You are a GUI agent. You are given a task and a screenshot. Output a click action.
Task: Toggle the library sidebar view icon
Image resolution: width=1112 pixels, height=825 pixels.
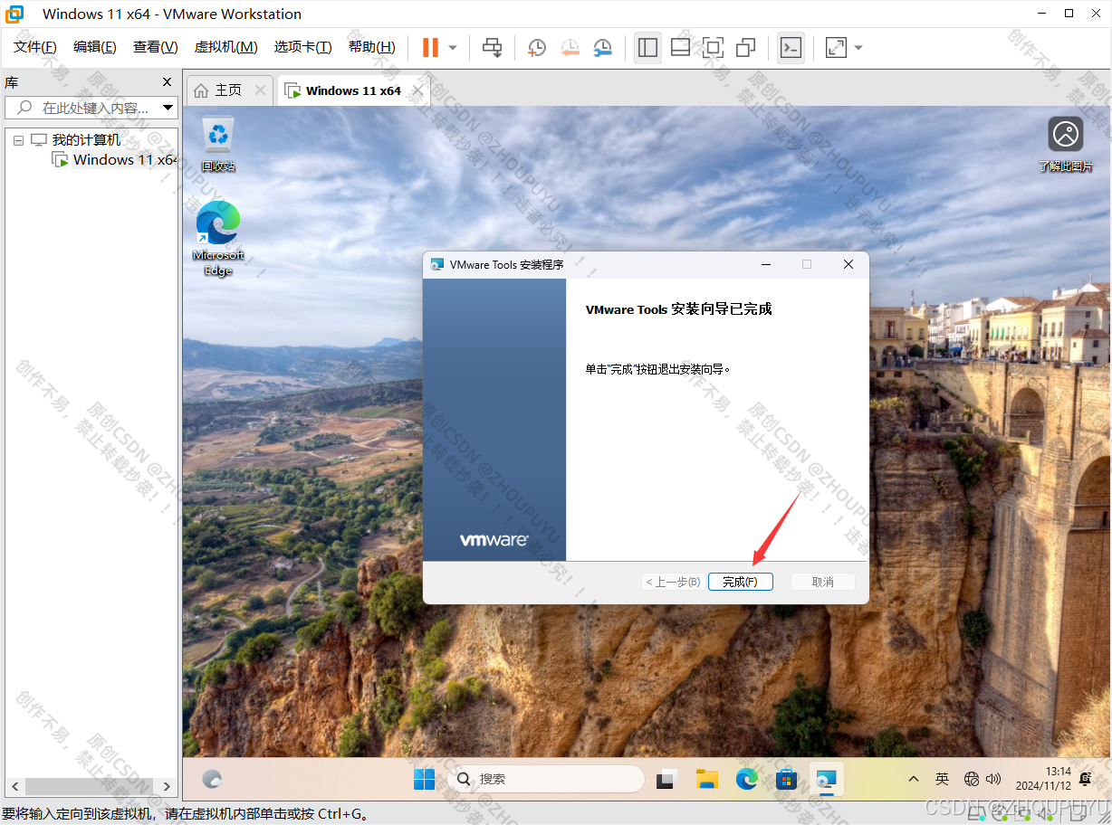click(x=647, y=47)
